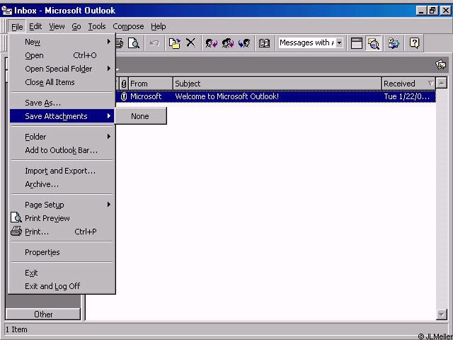This screenshot has width=453, height=340.
Task: Click the Print Preview toolbar icon
Action: click(134, 43)
